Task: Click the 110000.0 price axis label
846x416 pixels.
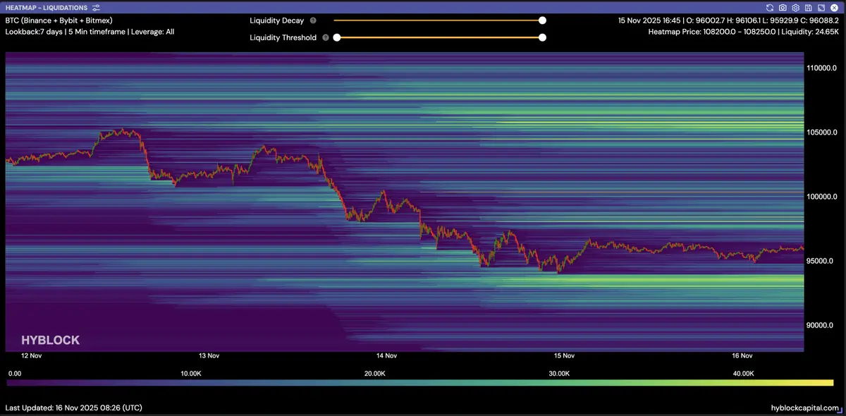Action: coord(823,68)
